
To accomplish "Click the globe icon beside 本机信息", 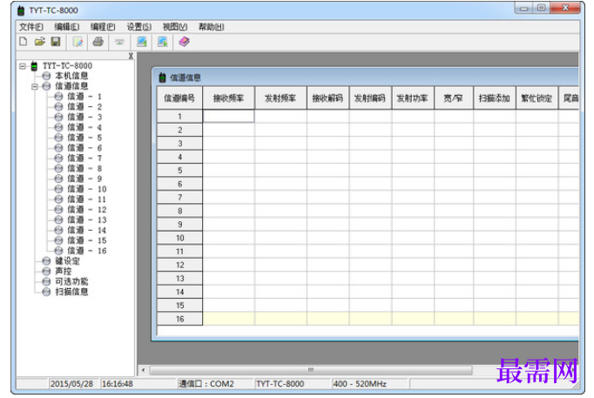I will (x=46, y=76).
